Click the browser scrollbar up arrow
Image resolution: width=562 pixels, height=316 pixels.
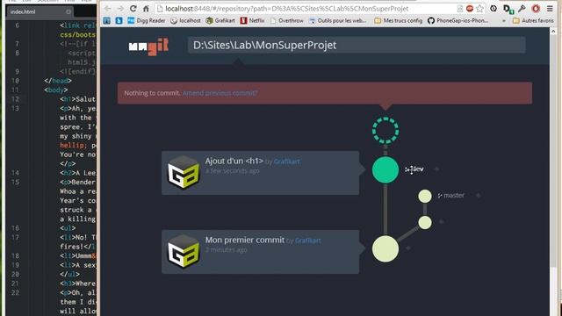[553, 32]
